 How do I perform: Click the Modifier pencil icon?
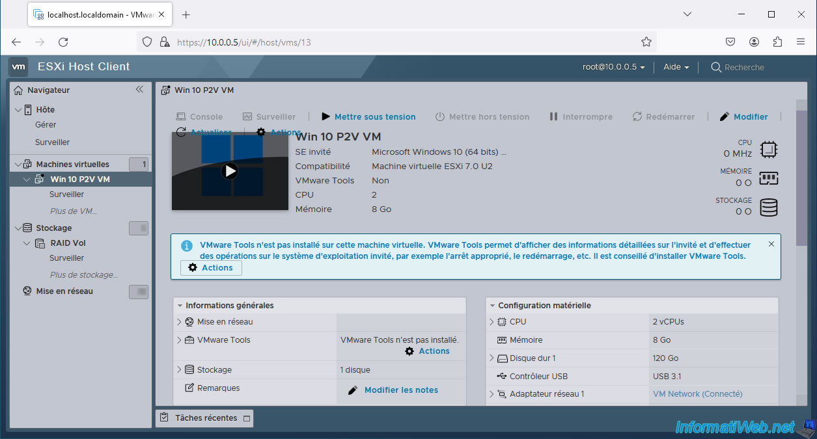pos(725,116)
